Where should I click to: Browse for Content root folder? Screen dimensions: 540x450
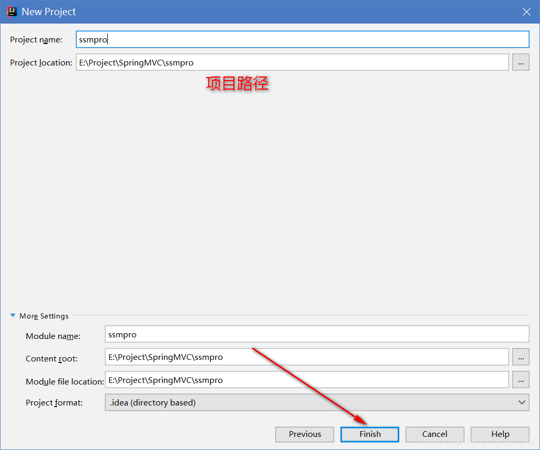(521, 357)
